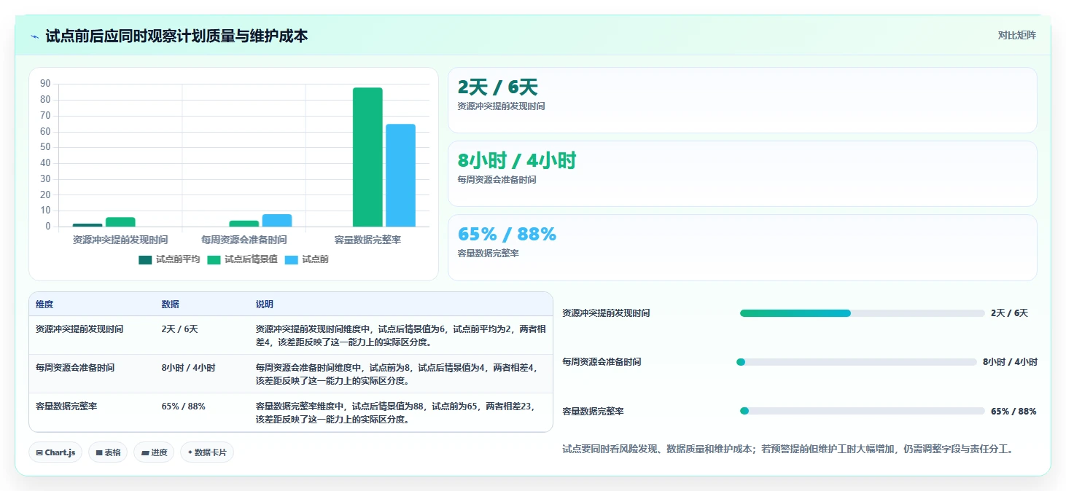Image resolution: width=1066 pixels, height=491 pixels.
Task: Click the footnote starting 试点要同时看风险发现
Action: coord(788,449)
